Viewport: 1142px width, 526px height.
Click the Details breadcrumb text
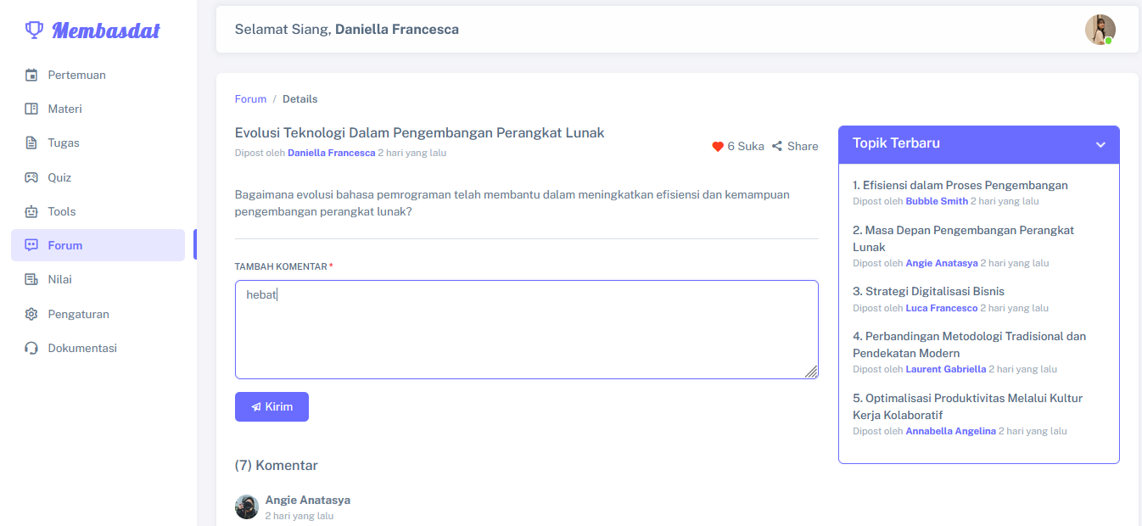coord(300,99)
